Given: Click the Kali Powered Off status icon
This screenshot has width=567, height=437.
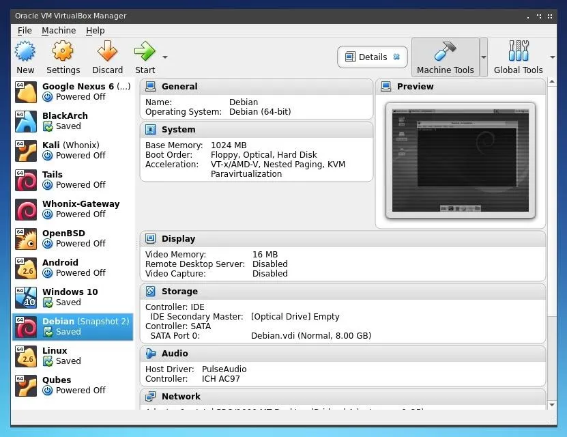Looking at the screenshot, I should pyautogui.click(x=47, y=156).
